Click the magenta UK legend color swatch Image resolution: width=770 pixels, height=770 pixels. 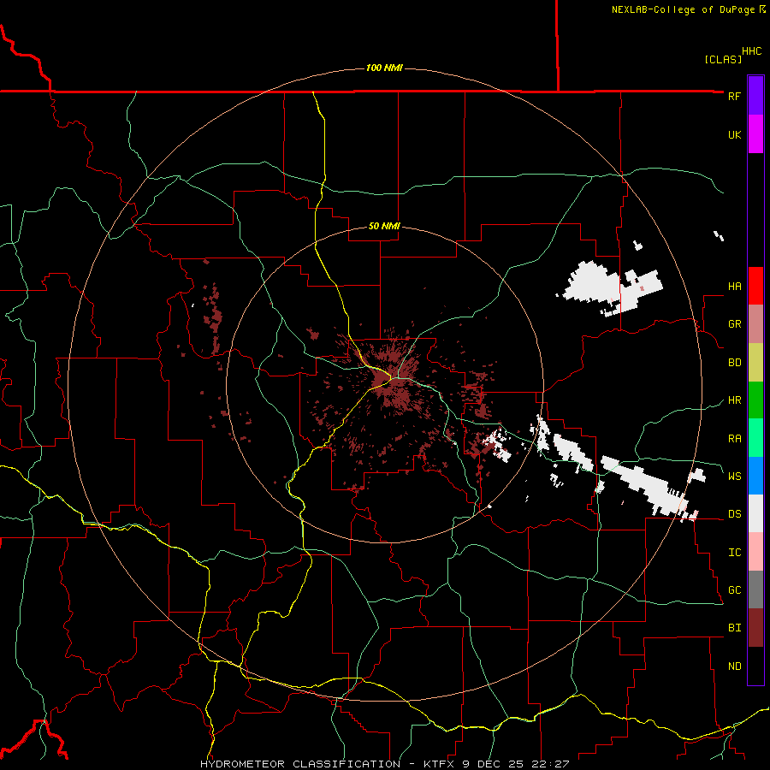pyautogui.click(x=755, y=134)
